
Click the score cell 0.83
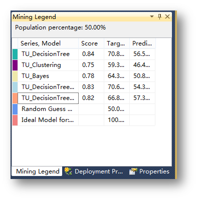pos(91,87)
